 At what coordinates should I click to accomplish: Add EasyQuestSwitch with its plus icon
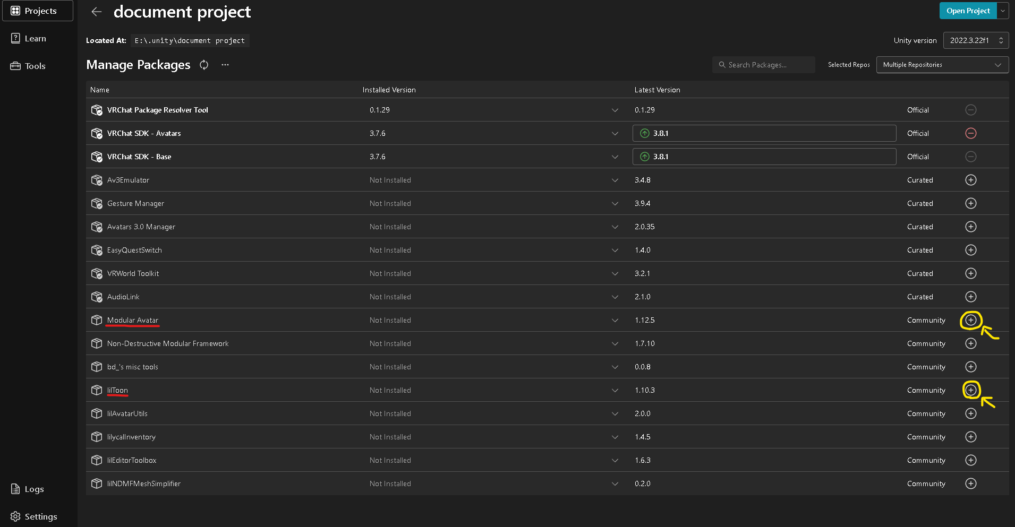click(971, 250)
